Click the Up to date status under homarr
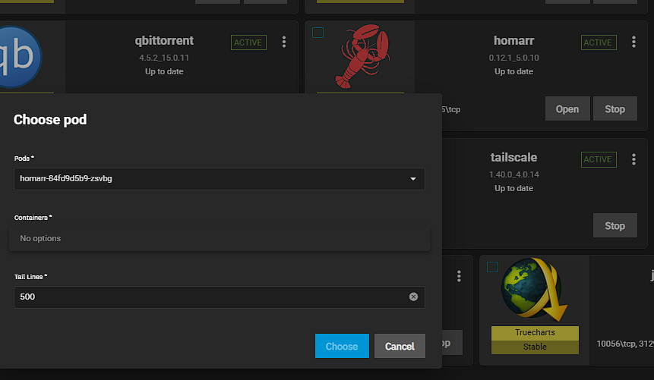Image resolution: width=654 pixels, height=380 pixels. pyautogui.click(x=513, y=71)
